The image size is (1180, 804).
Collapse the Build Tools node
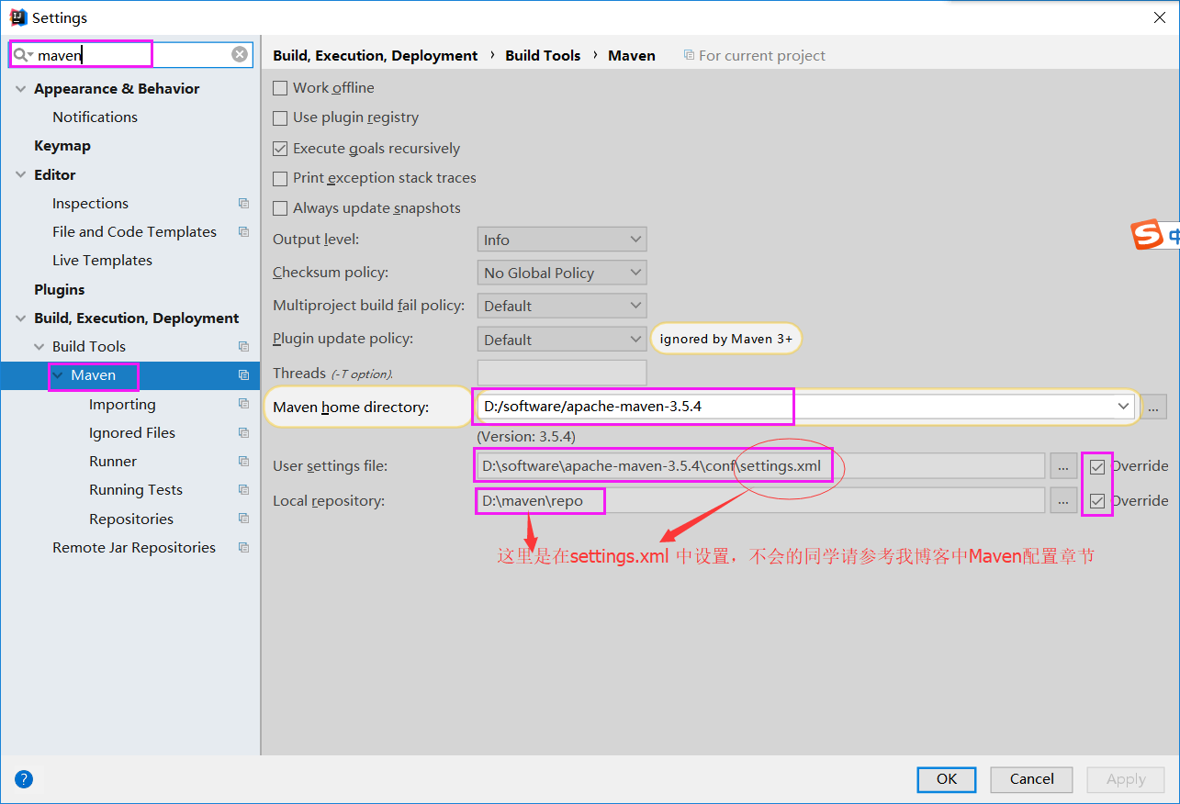click(x=39, y=347)
